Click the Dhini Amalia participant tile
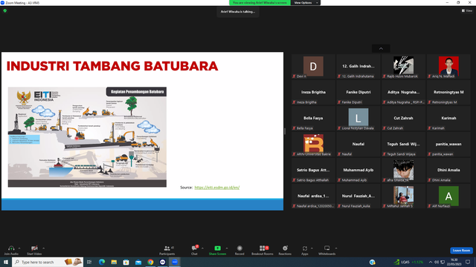 click(448, 171)
